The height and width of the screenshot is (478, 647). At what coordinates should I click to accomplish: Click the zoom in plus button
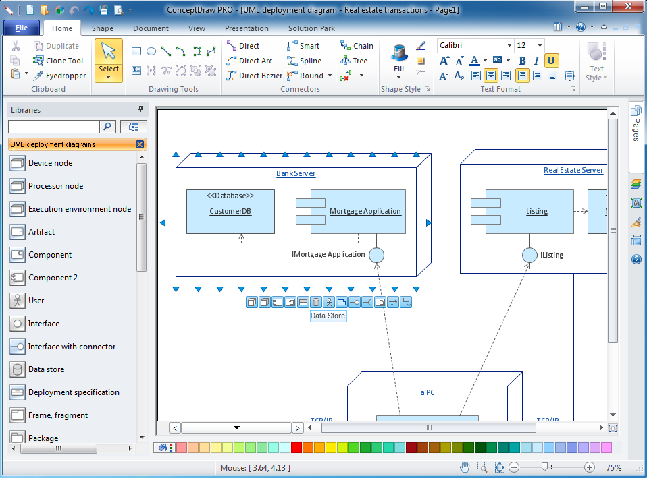590,467
